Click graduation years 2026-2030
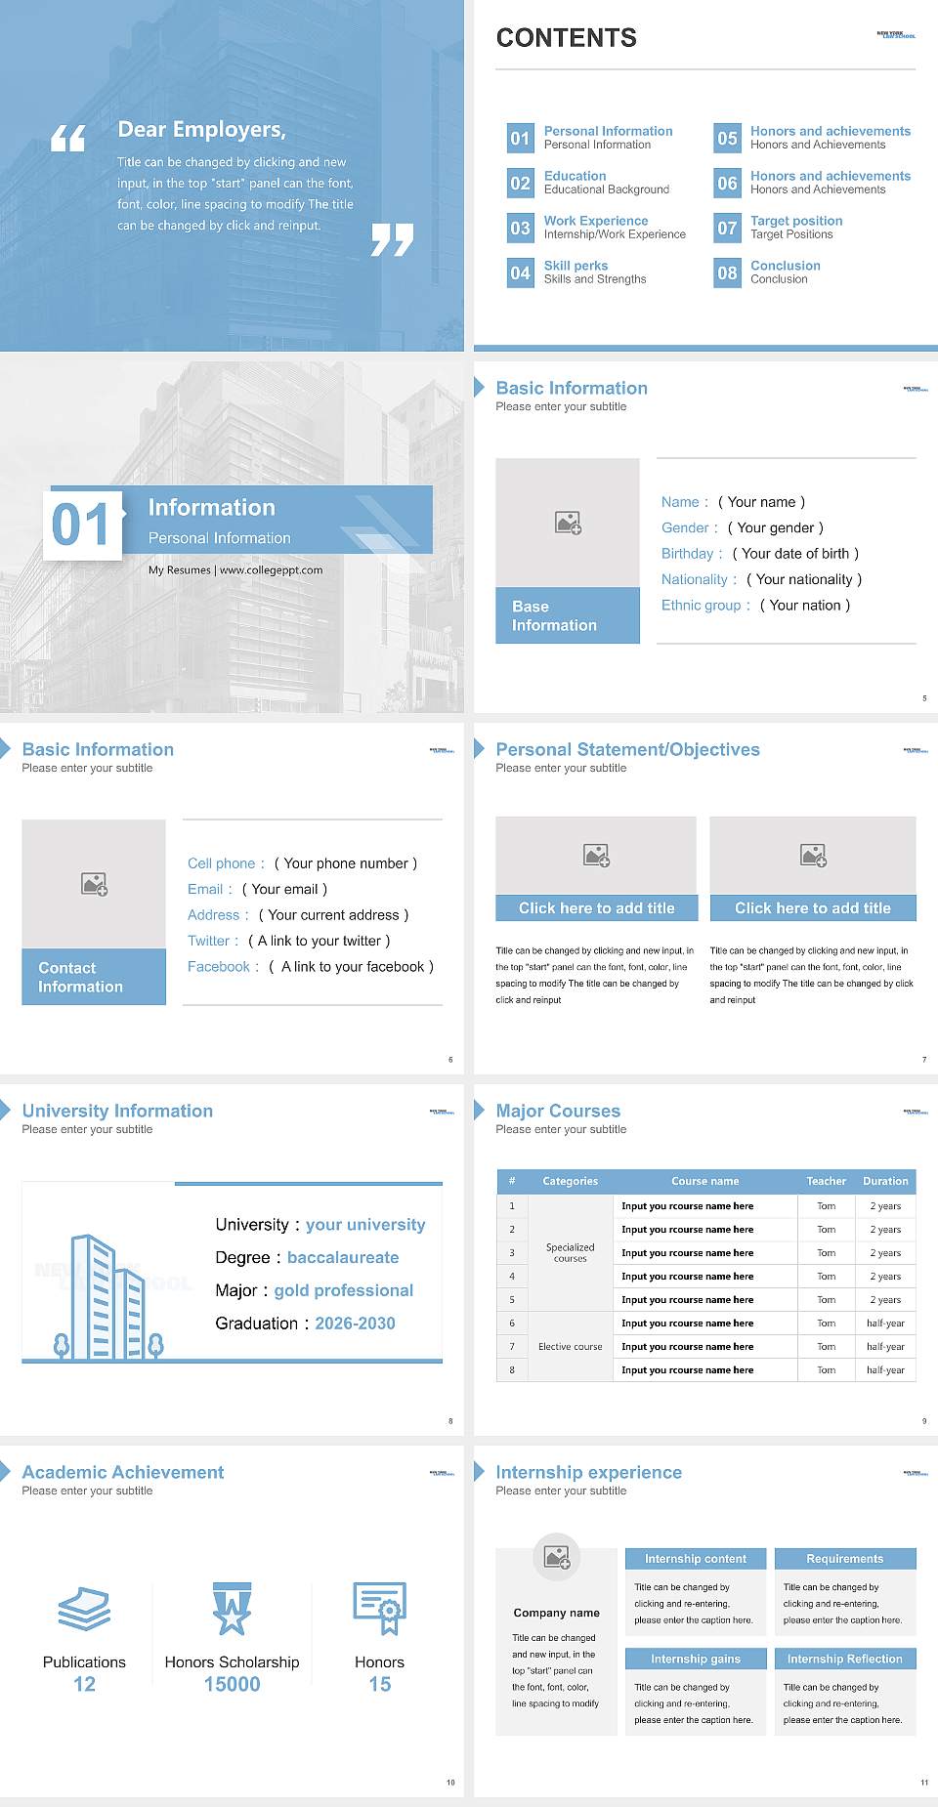 tap(355, 1324)
